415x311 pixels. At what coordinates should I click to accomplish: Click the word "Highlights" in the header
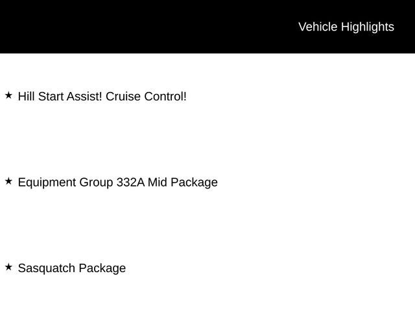(367, 27)
